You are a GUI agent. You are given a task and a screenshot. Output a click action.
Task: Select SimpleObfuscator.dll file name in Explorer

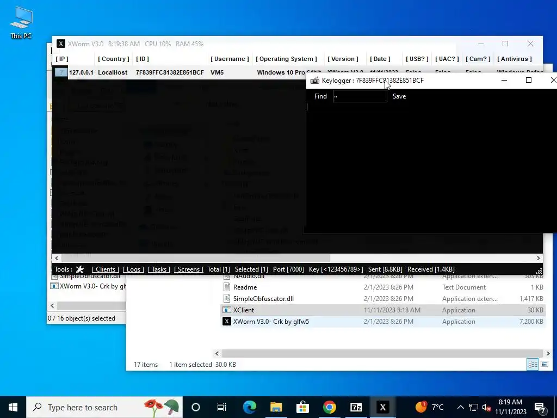coord(263,299)
